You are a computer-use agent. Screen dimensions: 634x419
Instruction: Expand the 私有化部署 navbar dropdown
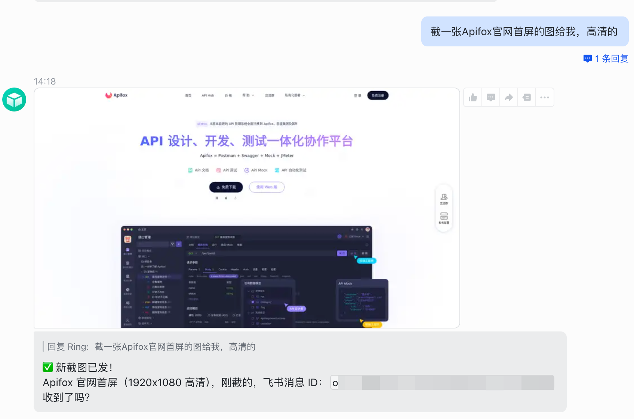click(x=295, y=95)
